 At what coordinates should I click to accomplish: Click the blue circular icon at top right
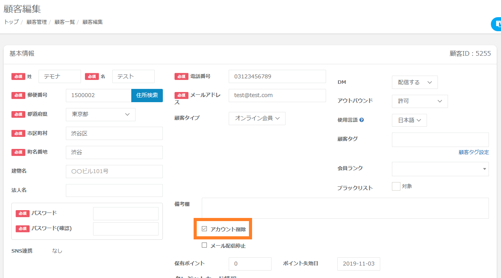[496, 24]
